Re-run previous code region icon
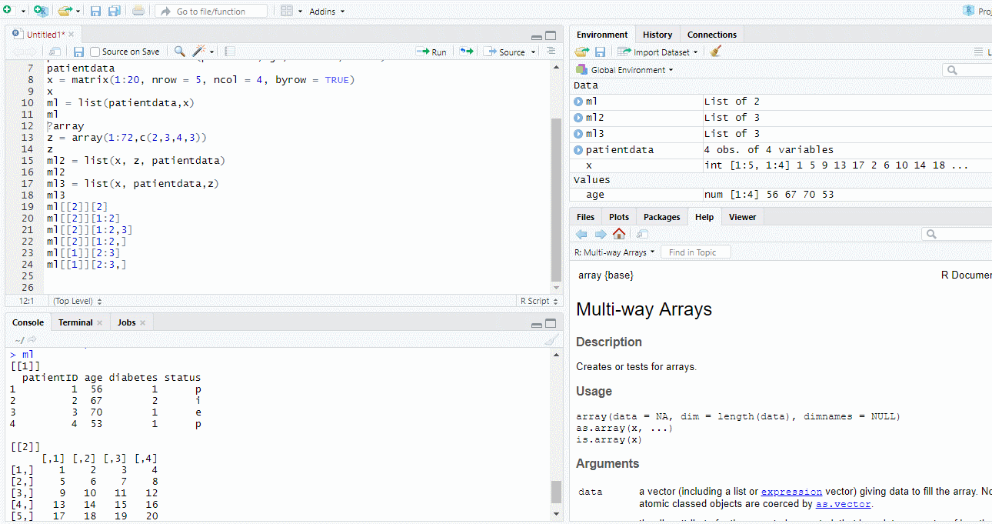 pyautogui.click(x=467, y=52)
